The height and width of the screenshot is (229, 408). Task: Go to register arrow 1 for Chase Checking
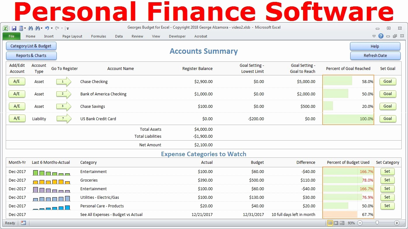64,82
